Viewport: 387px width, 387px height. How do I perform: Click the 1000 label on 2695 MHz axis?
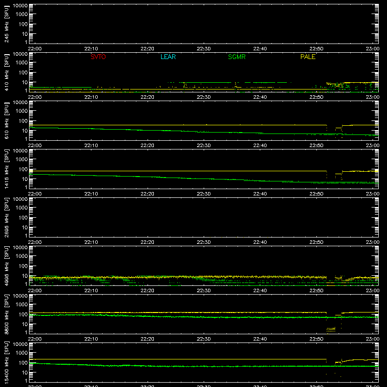click(x=22, y=208)
